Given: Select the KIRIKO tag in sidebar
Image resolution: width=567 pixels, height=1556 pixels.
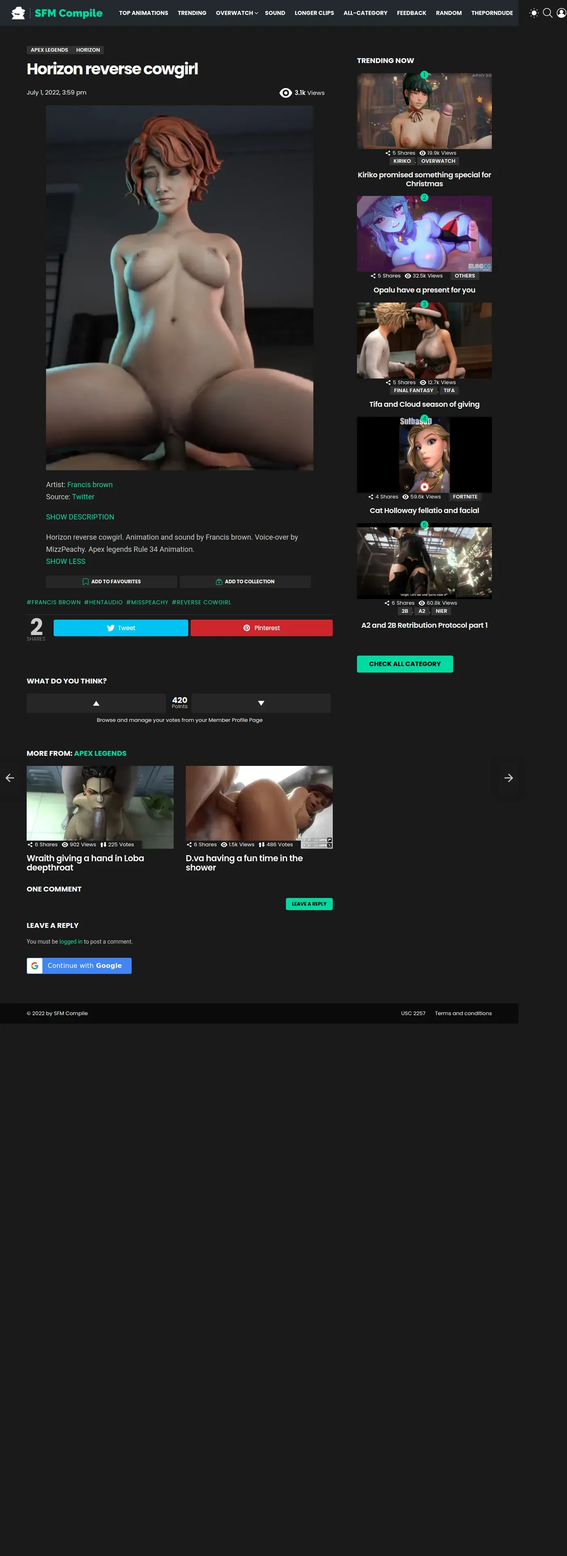Looking at the screenshot, I should [x=402, y=161].
